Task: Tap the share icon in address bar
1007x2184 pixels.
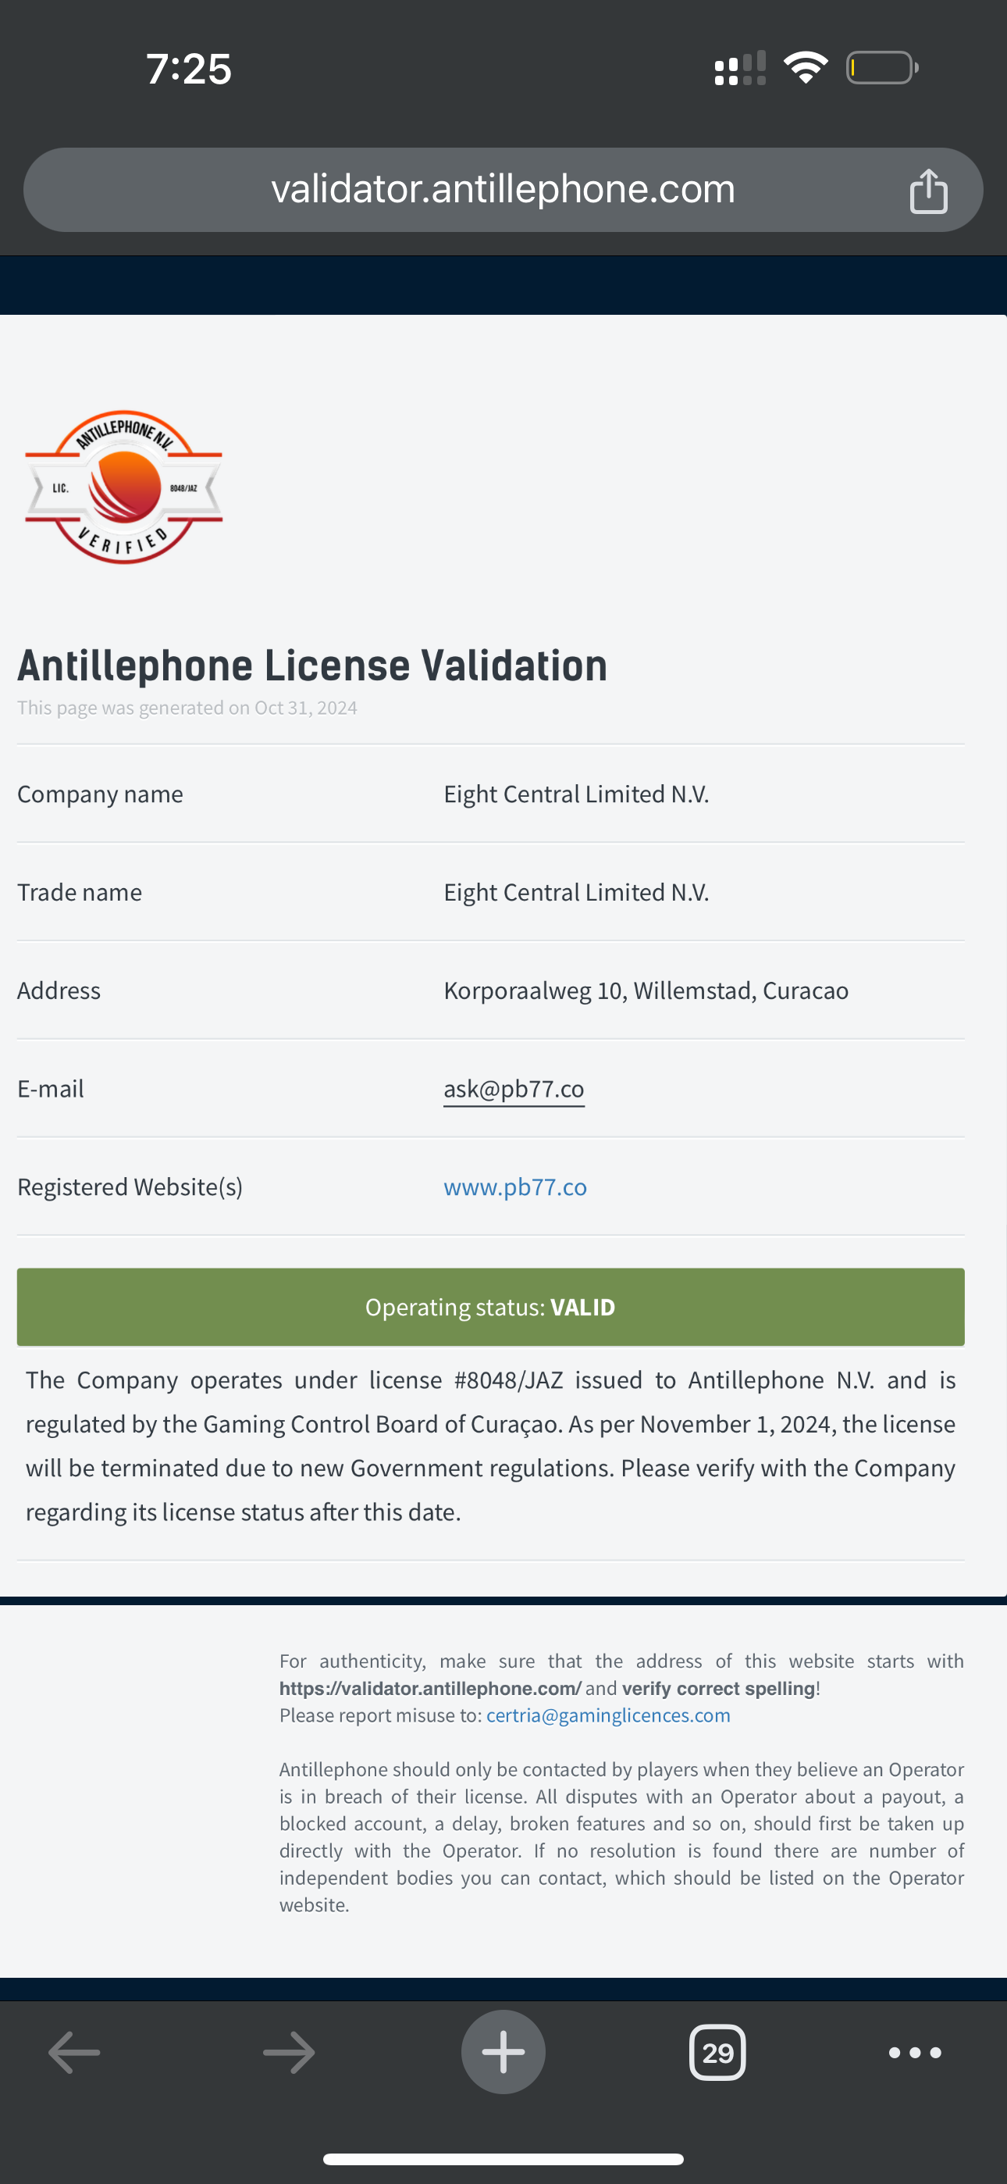Action: click(928, 191)
